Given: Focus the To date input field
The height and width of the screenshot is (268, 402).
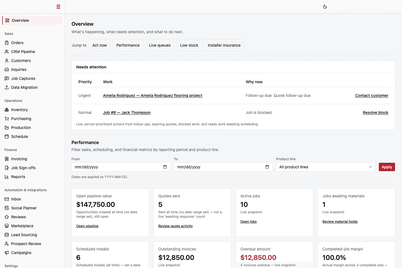Looking at the screenshot, I should point(223,167).
